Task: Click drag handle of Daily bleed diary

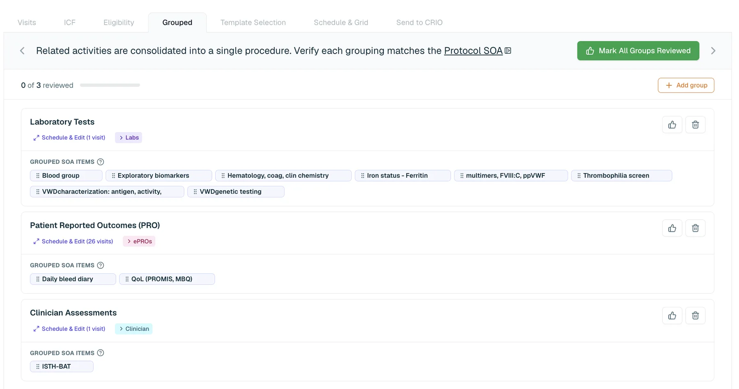Action: click(38, 279)
